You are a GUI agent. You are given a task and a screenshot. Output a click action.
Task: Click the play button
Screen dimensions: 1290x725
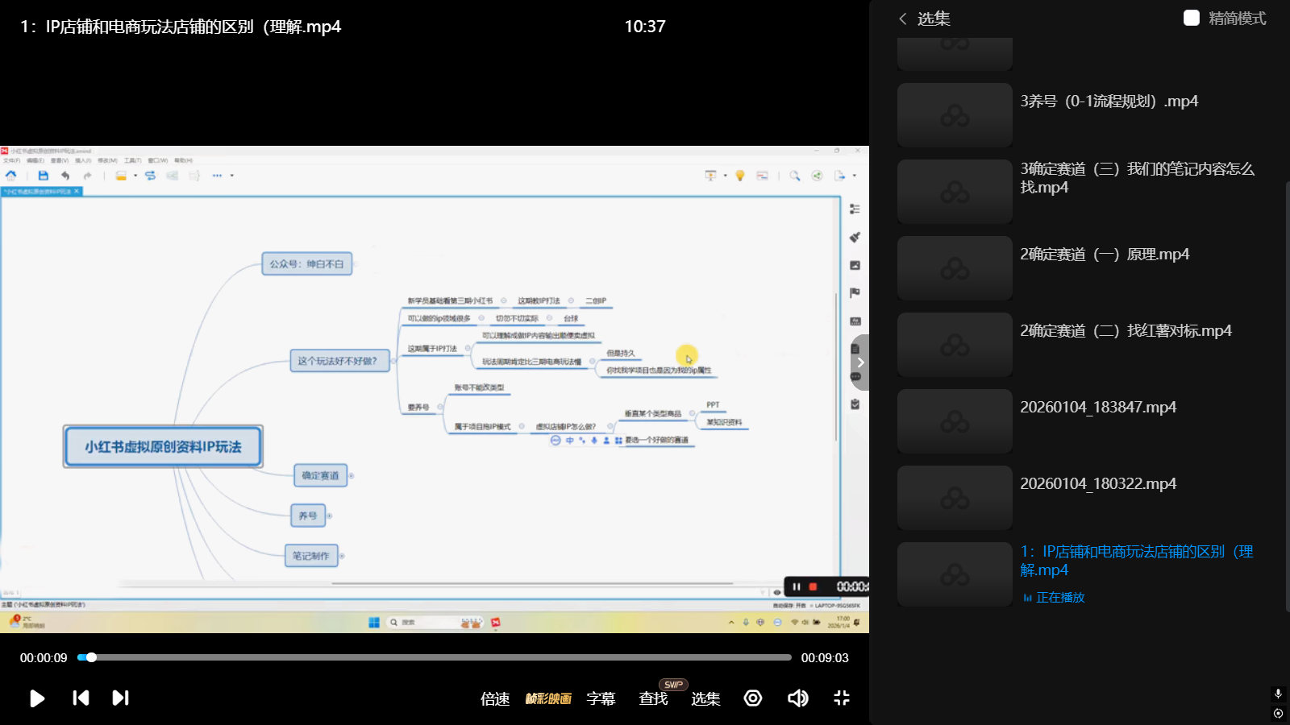37,698
